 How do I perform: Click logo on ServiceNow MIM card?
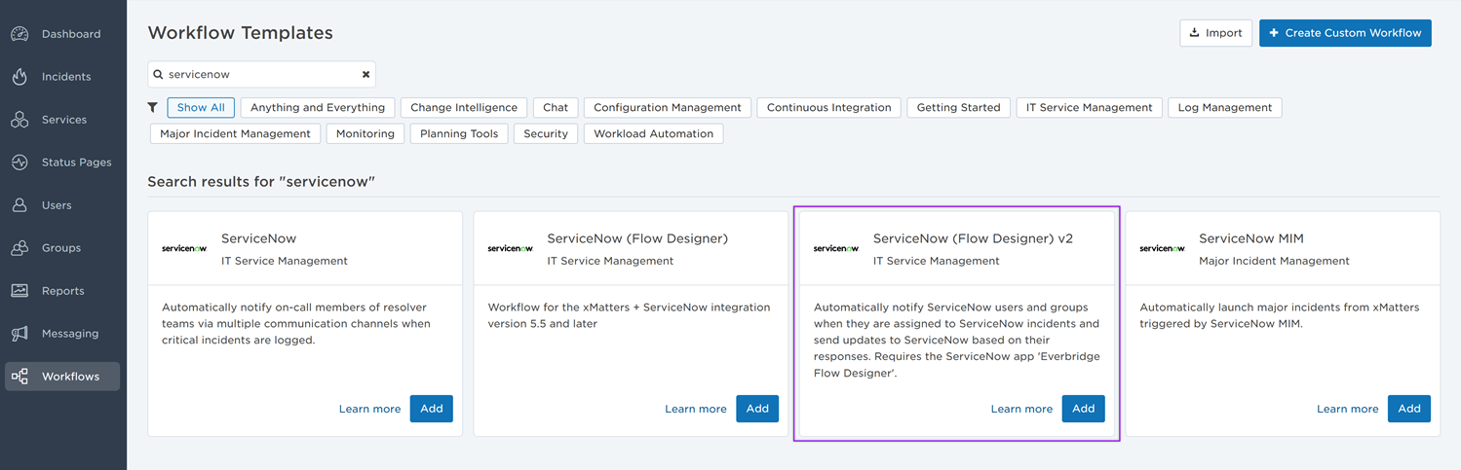click(x=1163, y=248)
